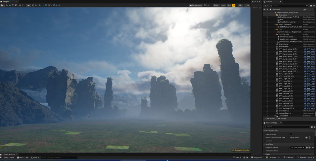
Task: Toggle grid snapping in the viewport toolbar
Action: 39,5
